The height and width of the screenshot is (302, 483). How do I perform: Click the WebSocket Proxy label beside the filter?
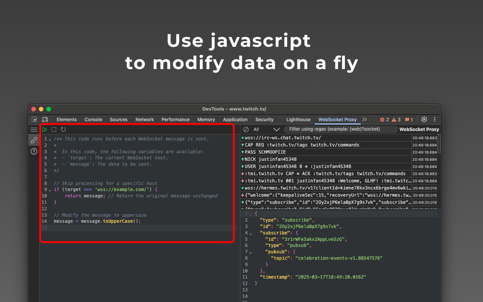(x=419, y=129)
